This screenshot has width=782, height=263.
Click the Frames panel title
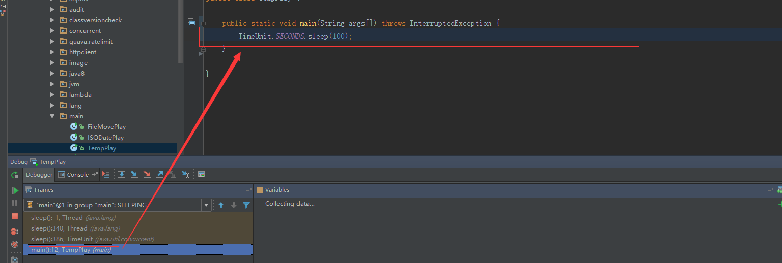[x=44, y=190]
